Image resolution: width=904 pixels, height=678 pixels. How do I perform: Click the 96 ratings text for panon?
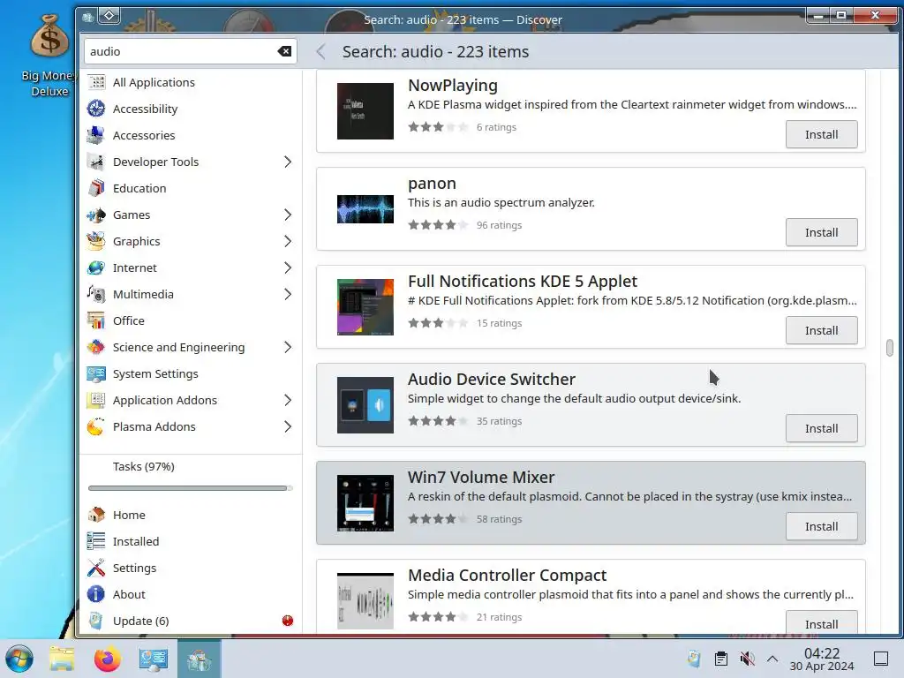coord(500,225)
